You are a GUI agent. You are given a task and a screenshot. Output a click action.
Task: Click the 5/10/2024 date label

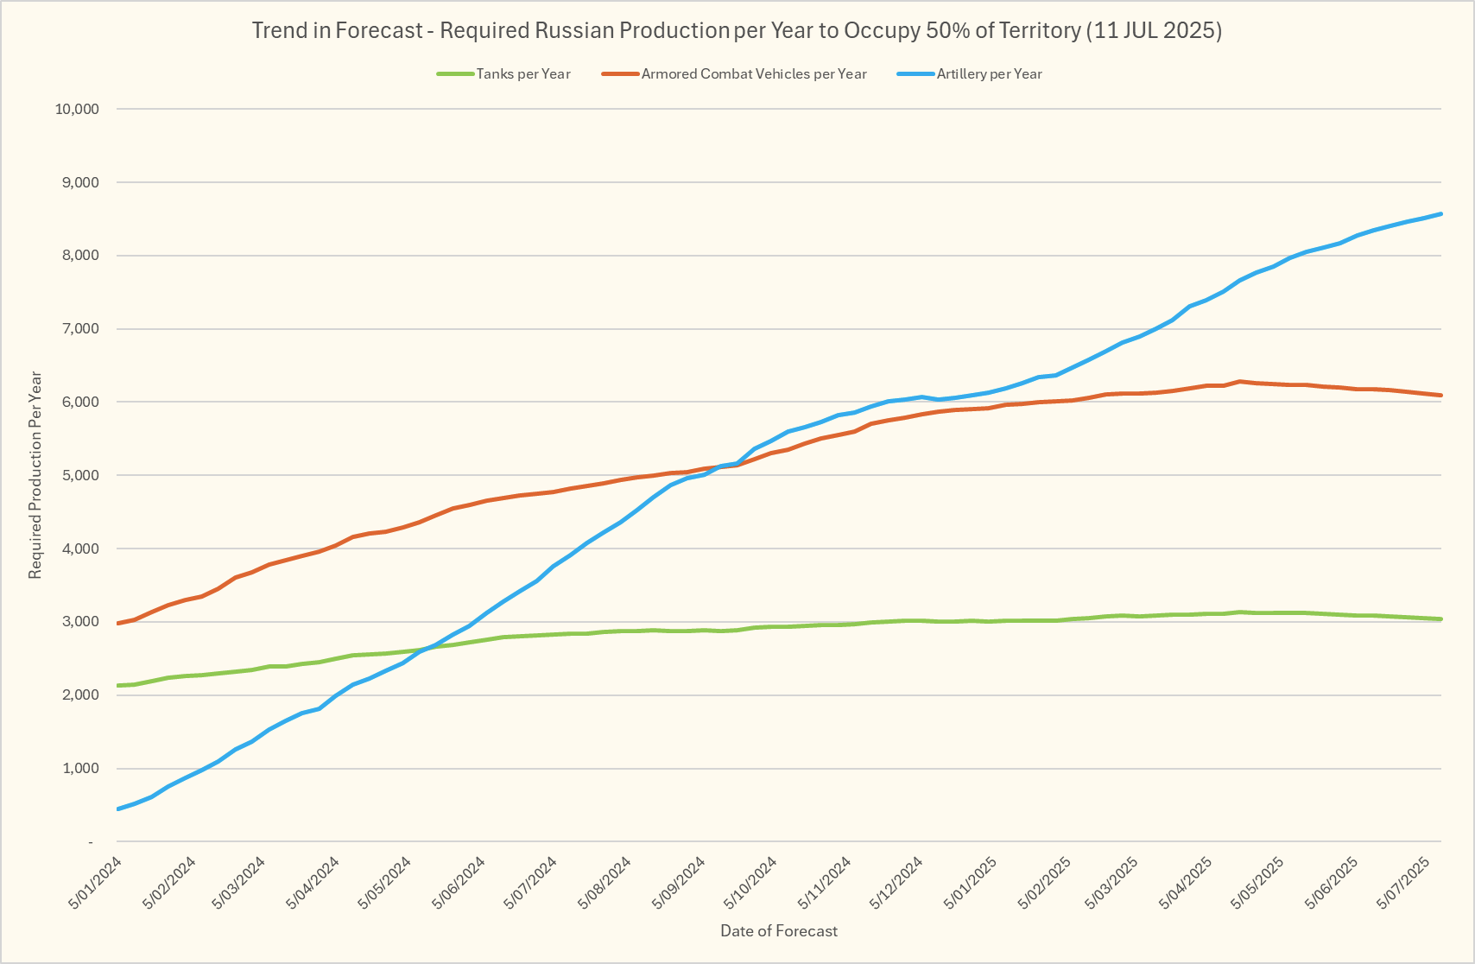(x=749, y=882)
